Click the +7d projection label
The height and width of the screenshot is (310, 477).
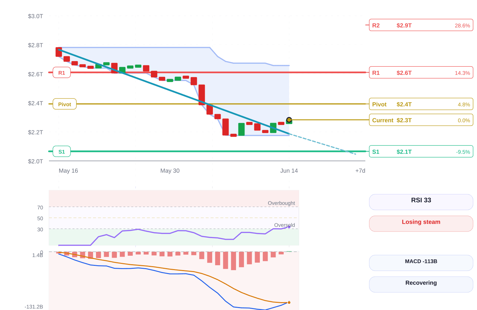(360, 171)
